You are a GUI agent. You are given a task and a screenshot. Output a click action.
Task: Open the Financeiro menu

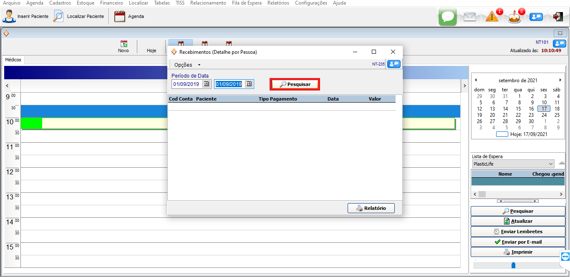coord(111,3)
